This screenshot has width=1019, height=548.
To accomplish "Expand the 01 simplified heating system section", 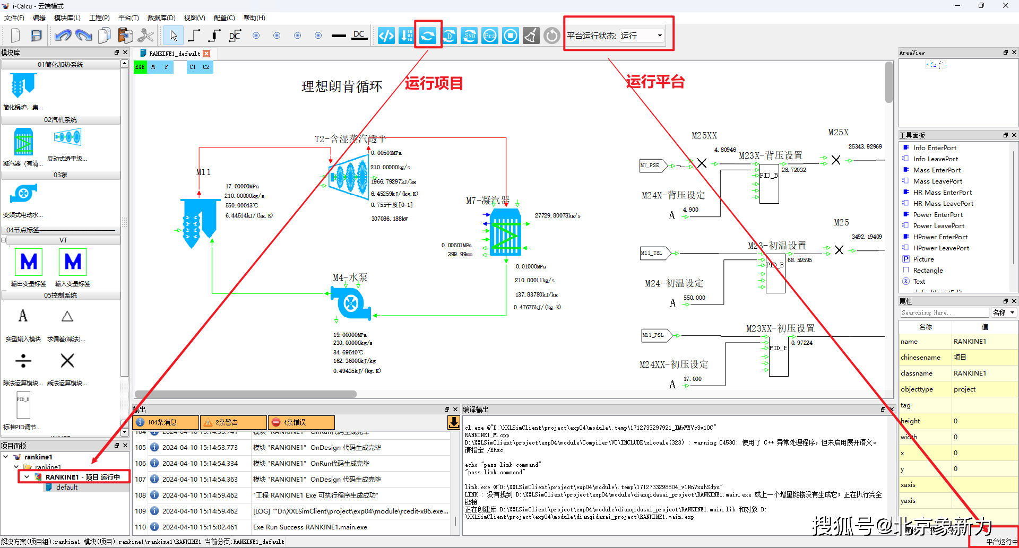I will coord(61,65).
